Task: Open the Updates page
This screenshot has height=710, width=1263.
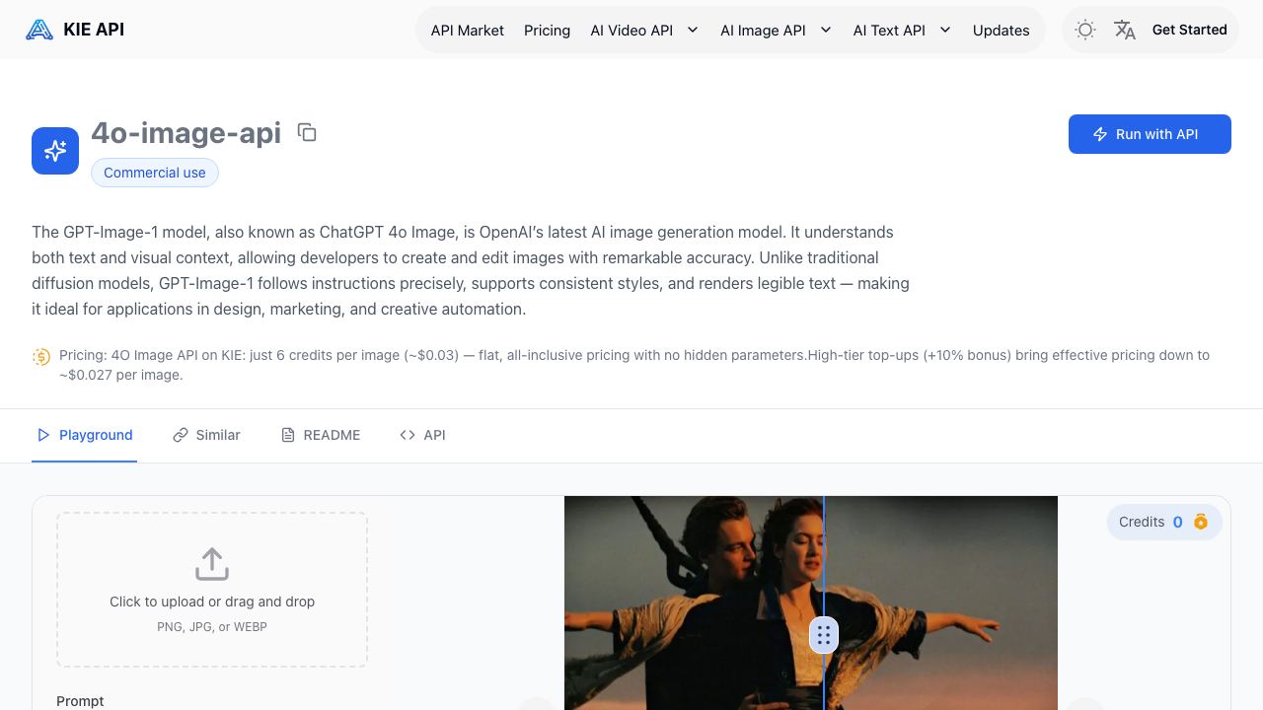Action: click(1001, 31)
